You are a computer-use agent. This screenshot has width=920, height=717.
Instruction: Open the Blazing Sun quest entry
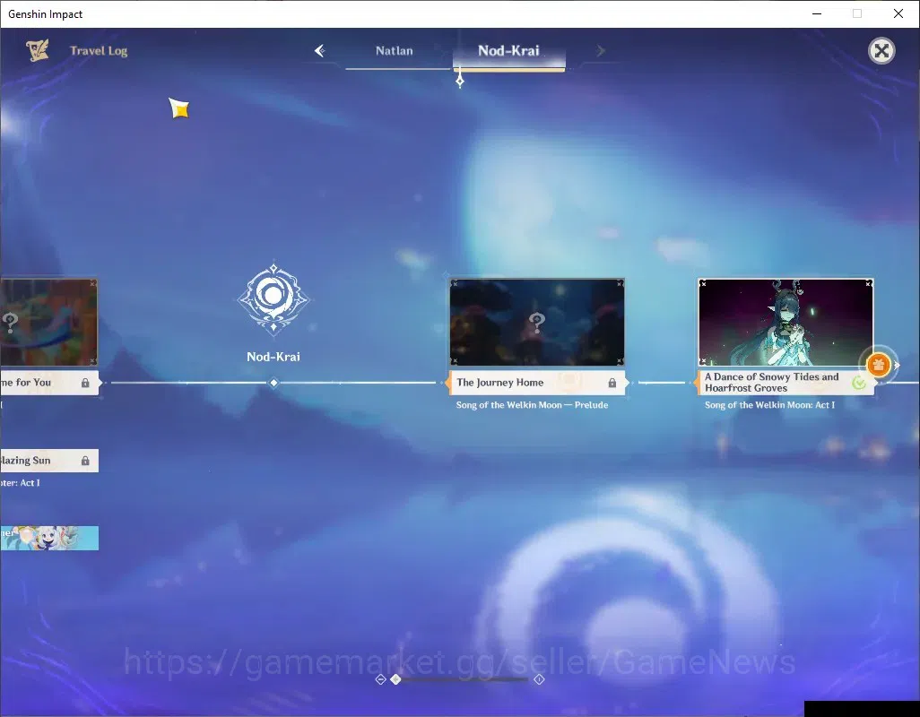click(49, 461)
